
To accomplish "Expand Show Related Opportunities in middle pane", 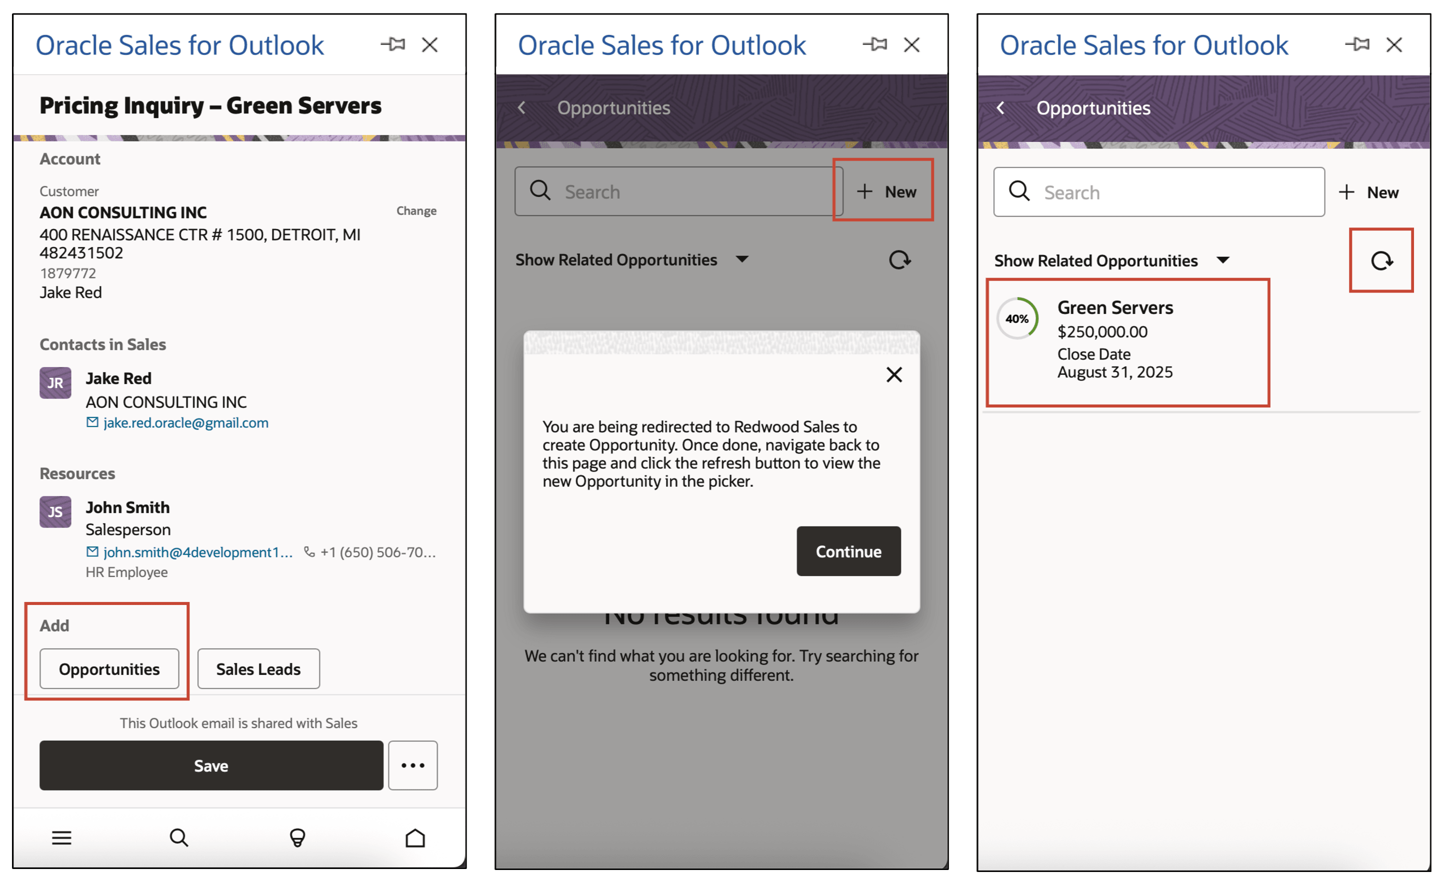I will (741, 259).
